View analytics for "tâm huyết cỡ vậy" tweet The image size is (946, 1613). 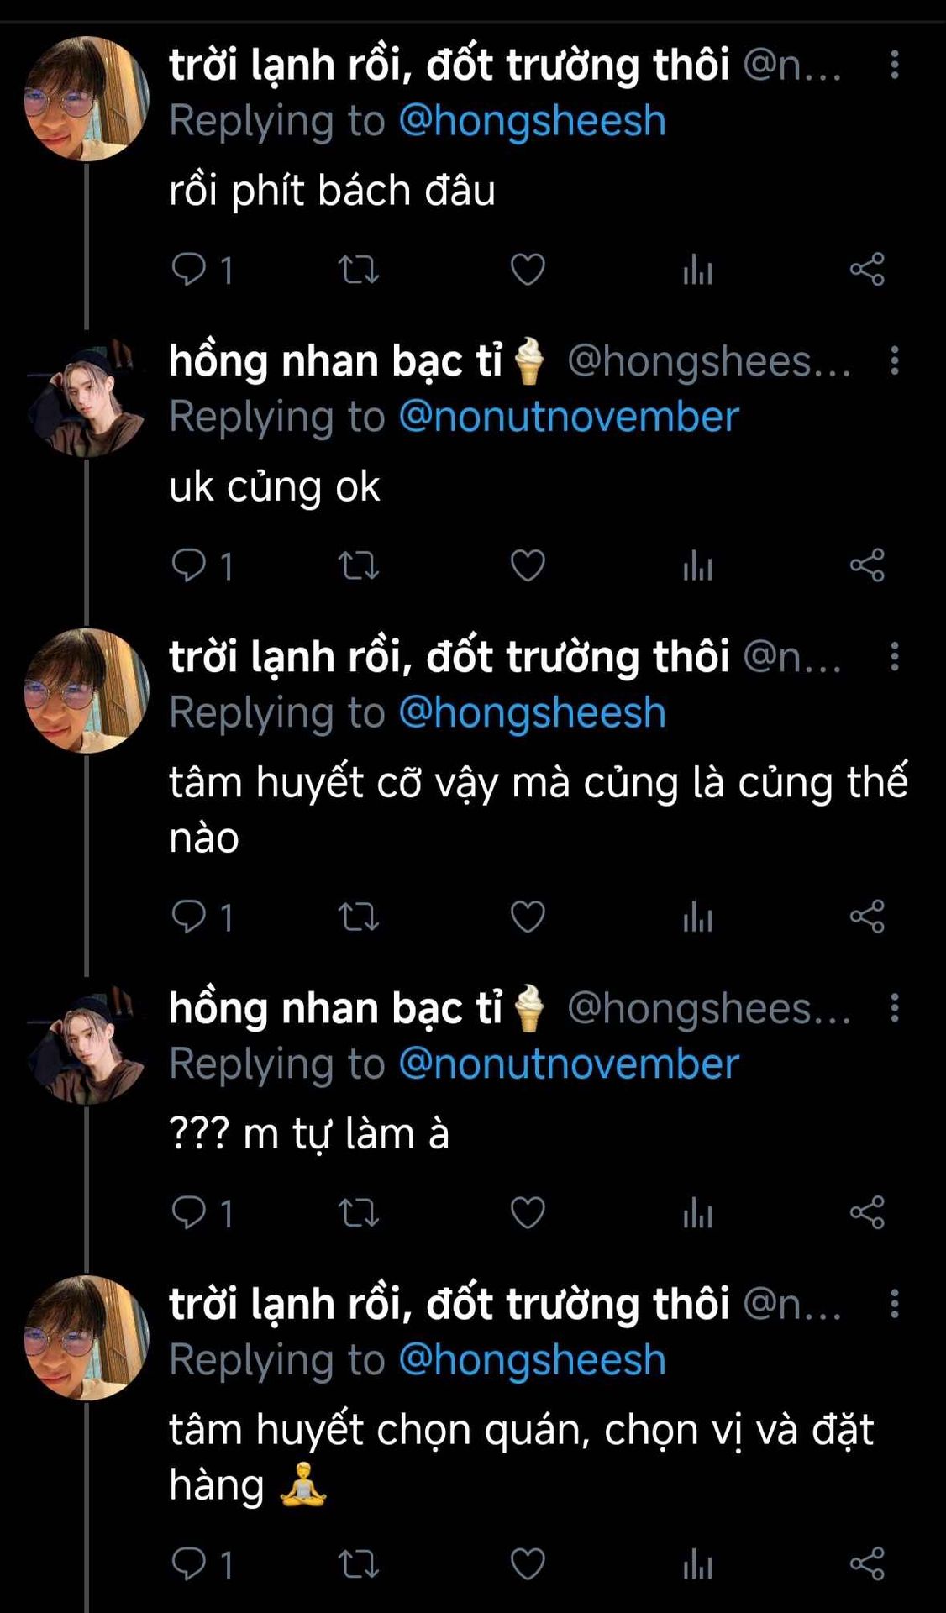[x=697, y=917]
